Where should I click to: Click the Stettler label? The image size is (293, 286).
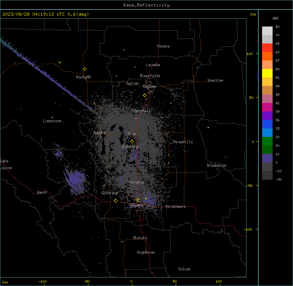216,81
